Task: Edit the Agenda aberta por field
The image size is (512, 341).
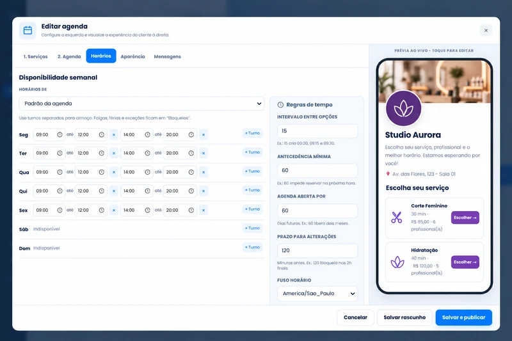Action: 317,210
